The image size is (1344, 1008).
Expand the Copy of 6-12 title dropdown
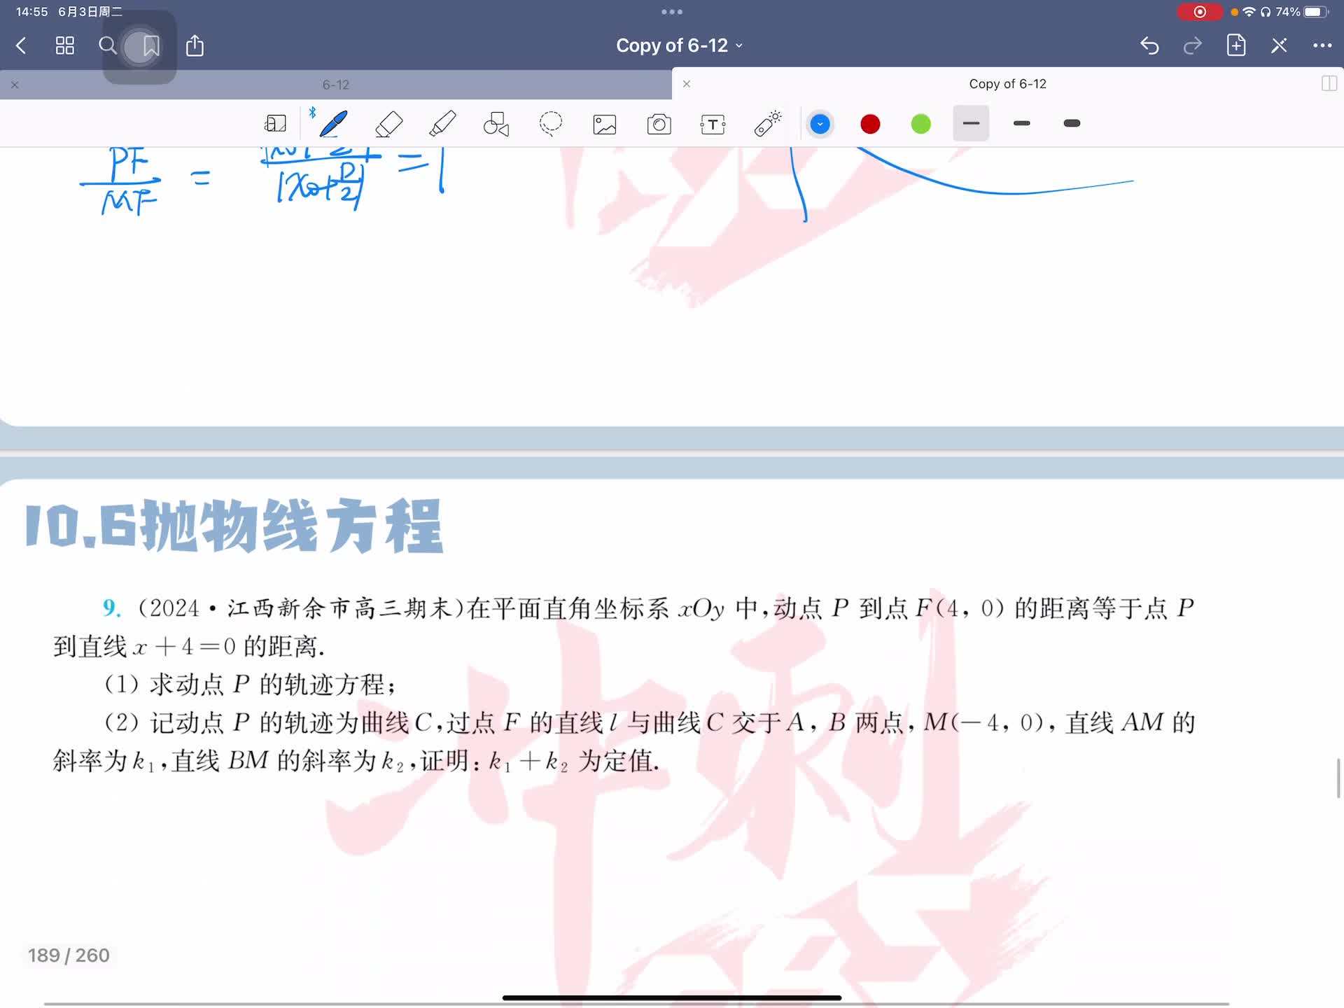(x=679, y=45)
